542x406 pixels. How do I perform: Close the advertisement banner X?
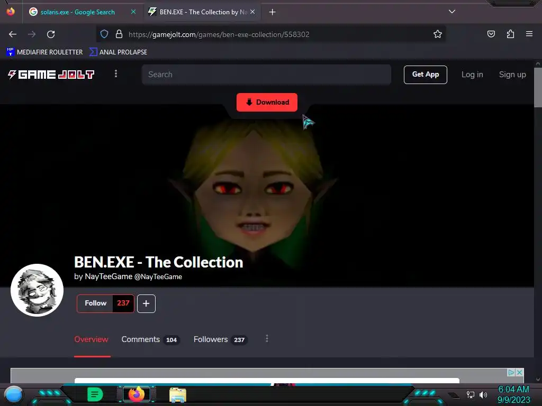pos(520,373)
